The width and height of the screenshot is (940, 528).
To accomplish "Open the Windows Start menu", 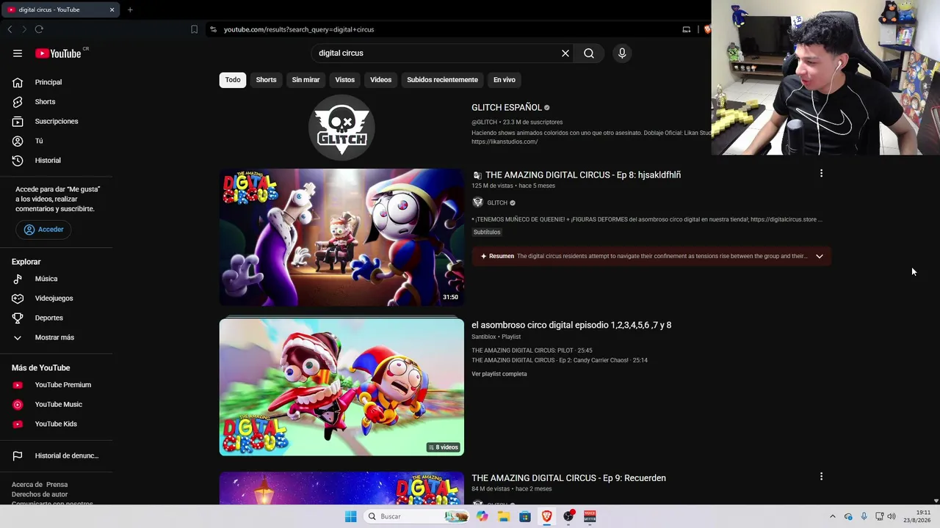I will coord(351,516).
